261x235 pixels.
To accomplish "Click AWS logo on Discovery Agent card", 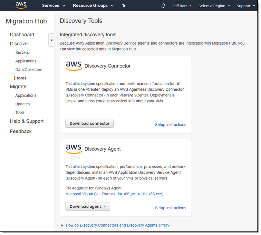I will (74, 149).
